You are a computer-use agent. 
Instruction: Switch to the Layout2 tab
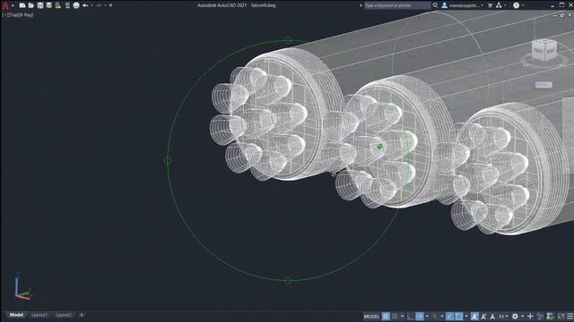click(x=64, y=315)
